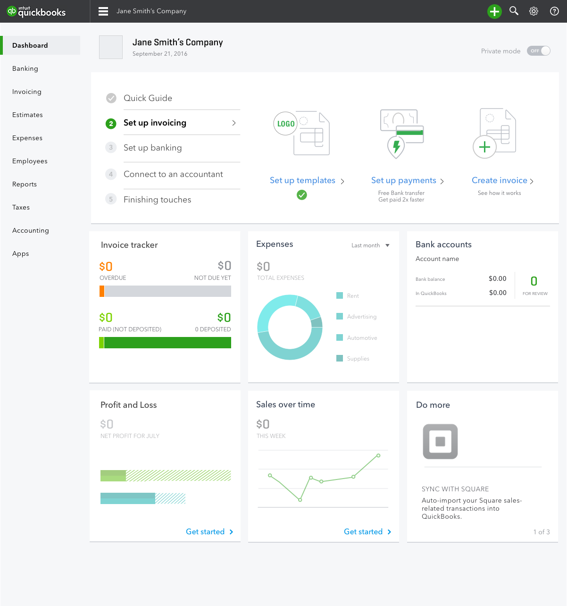Open Banking in the sidebar
The image size is (567, 606).
point(25,68)
